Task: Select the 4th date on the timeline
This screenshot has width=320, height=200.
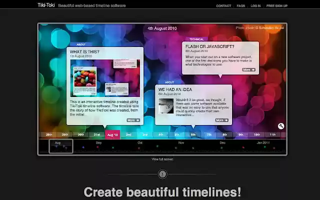Action: [x=161, y=134]
